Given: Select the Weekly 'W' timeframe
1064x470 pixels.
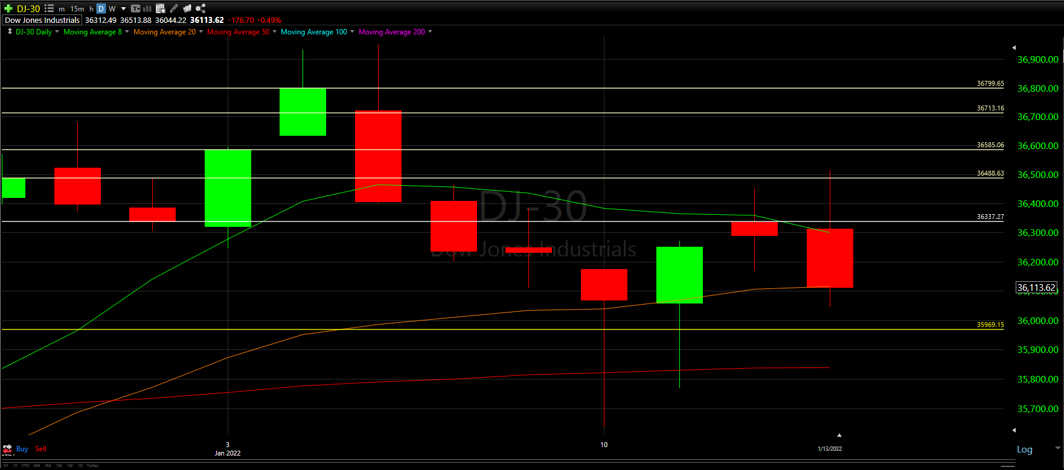Looking at the screenshot, I should (x=112, y=9).
